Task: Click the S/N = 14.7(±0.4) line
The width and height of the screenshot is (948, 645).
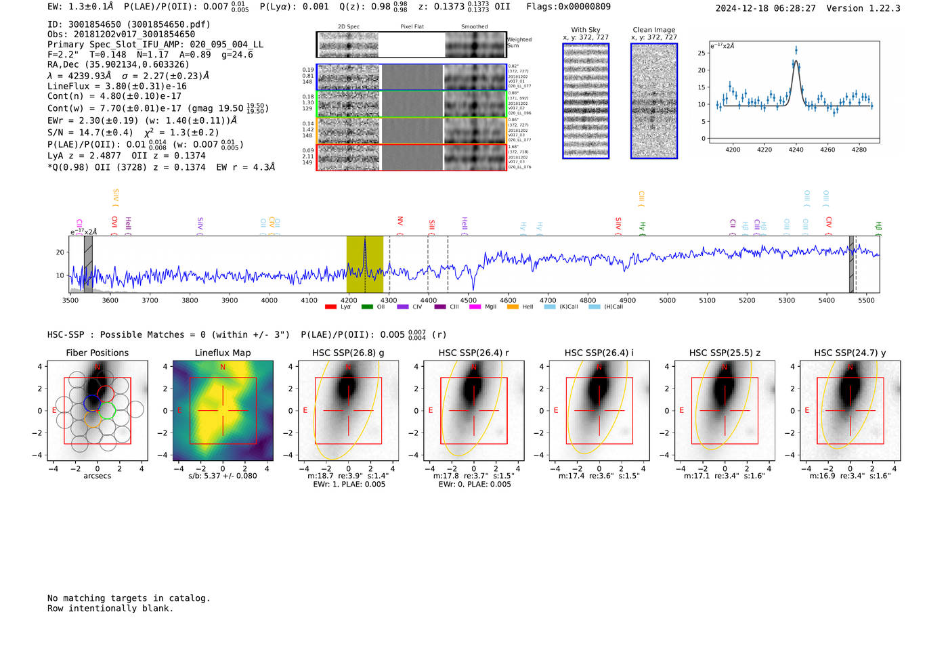Action: 133,133
